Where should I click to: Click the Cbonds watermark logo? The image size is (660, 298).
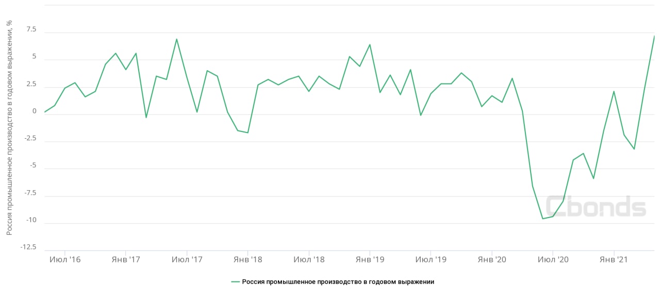596,207
